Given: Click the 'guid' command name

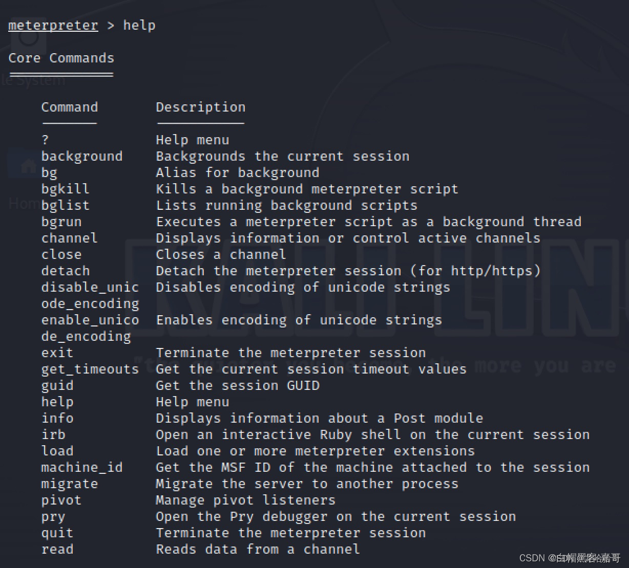Looking at the screenshot, I should [57, 385].
